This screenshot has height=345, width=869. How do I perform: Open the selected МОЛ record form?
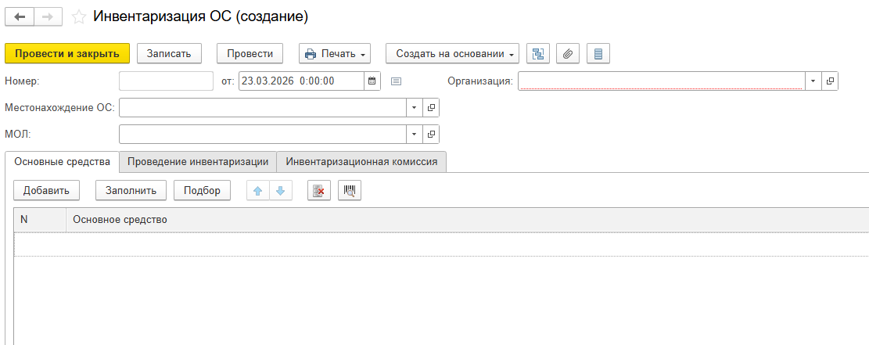click(x=431, y=134)
